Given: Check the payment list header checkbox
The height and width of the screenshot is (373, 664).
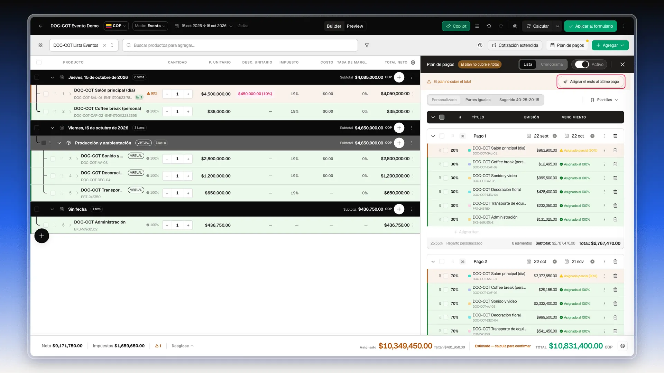Looking at the screenshot, I should tap(442, 117).
